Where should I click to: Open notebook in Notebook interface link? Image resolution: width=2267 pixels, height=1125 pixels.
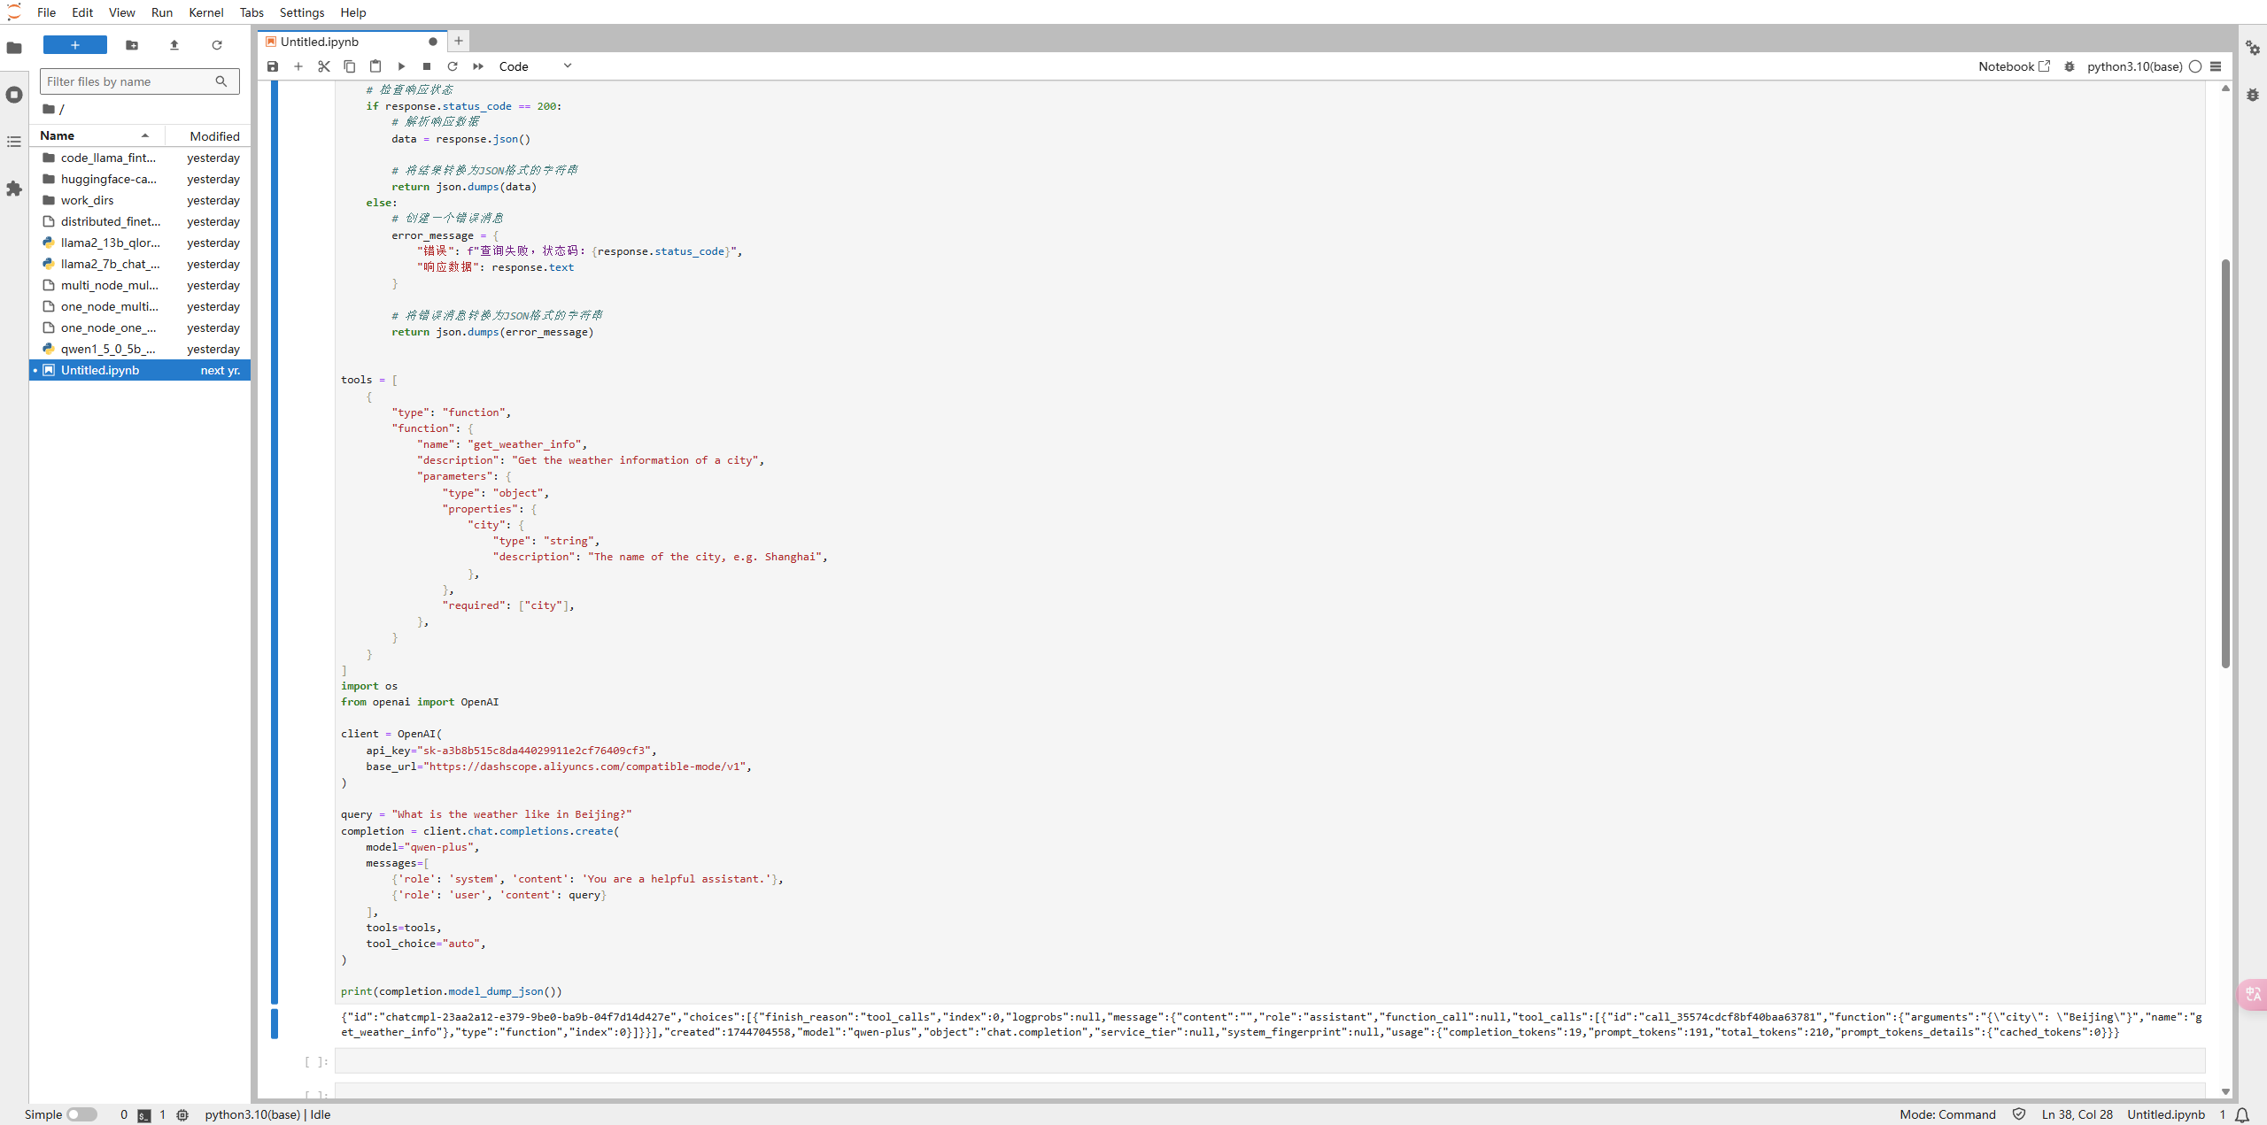click(x=2014, y=66)
